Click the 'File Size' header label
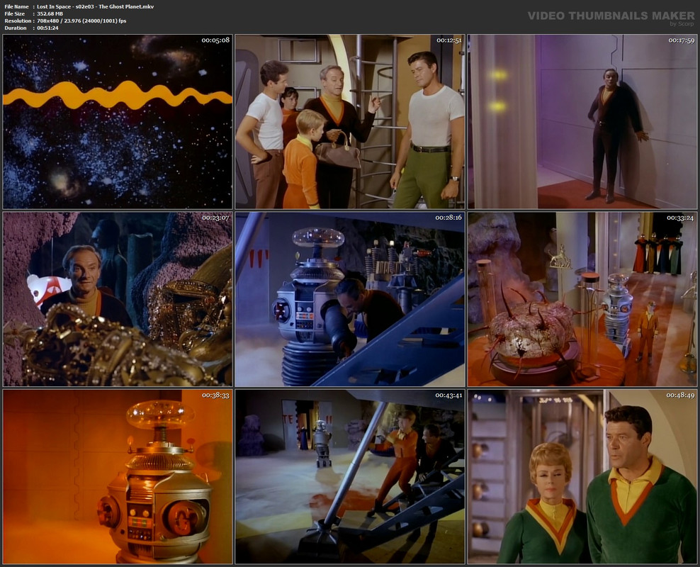The width and height of the screenshot is (700, 567). tap(15, 14)
